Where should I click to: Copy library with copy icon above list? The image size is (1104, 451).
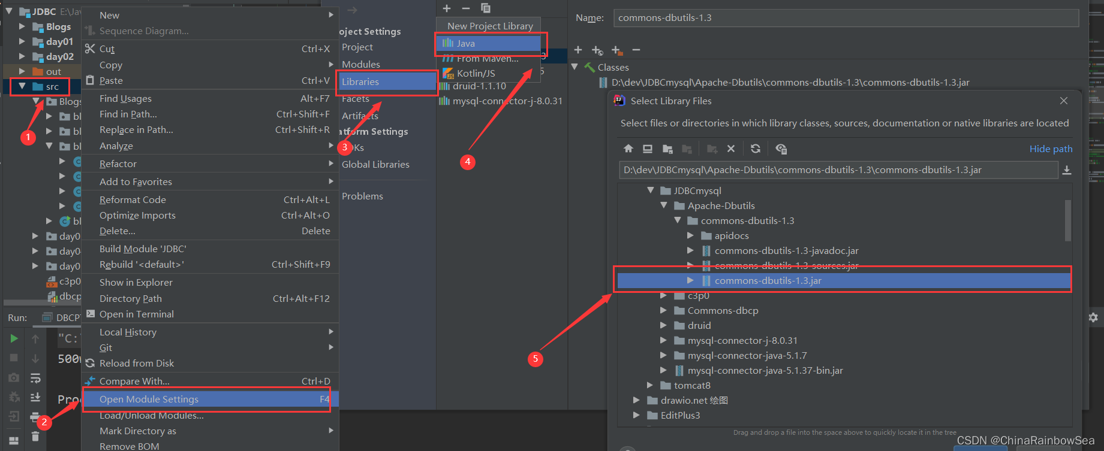click(486, 8)
